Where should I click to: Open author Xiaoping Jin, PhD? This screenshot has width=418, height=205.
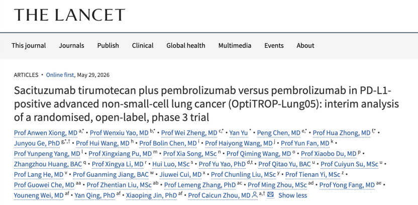pyautogui.click(x=151, y=195)
